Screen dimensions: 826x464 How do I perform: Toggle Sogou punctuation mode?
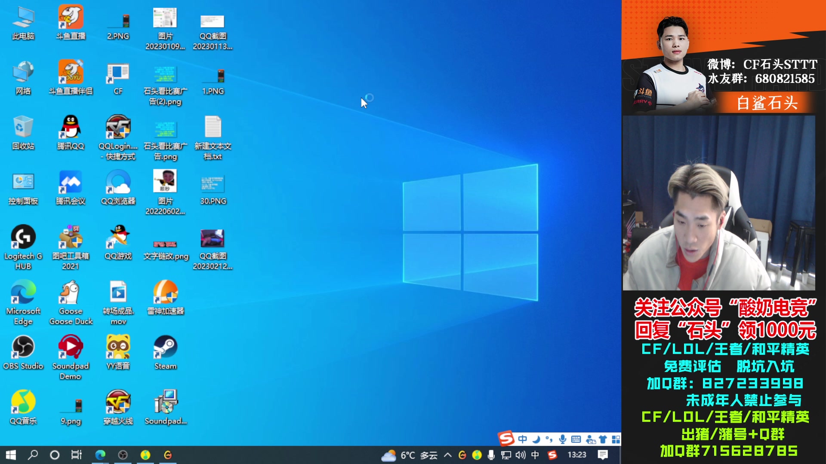[549, 439]
